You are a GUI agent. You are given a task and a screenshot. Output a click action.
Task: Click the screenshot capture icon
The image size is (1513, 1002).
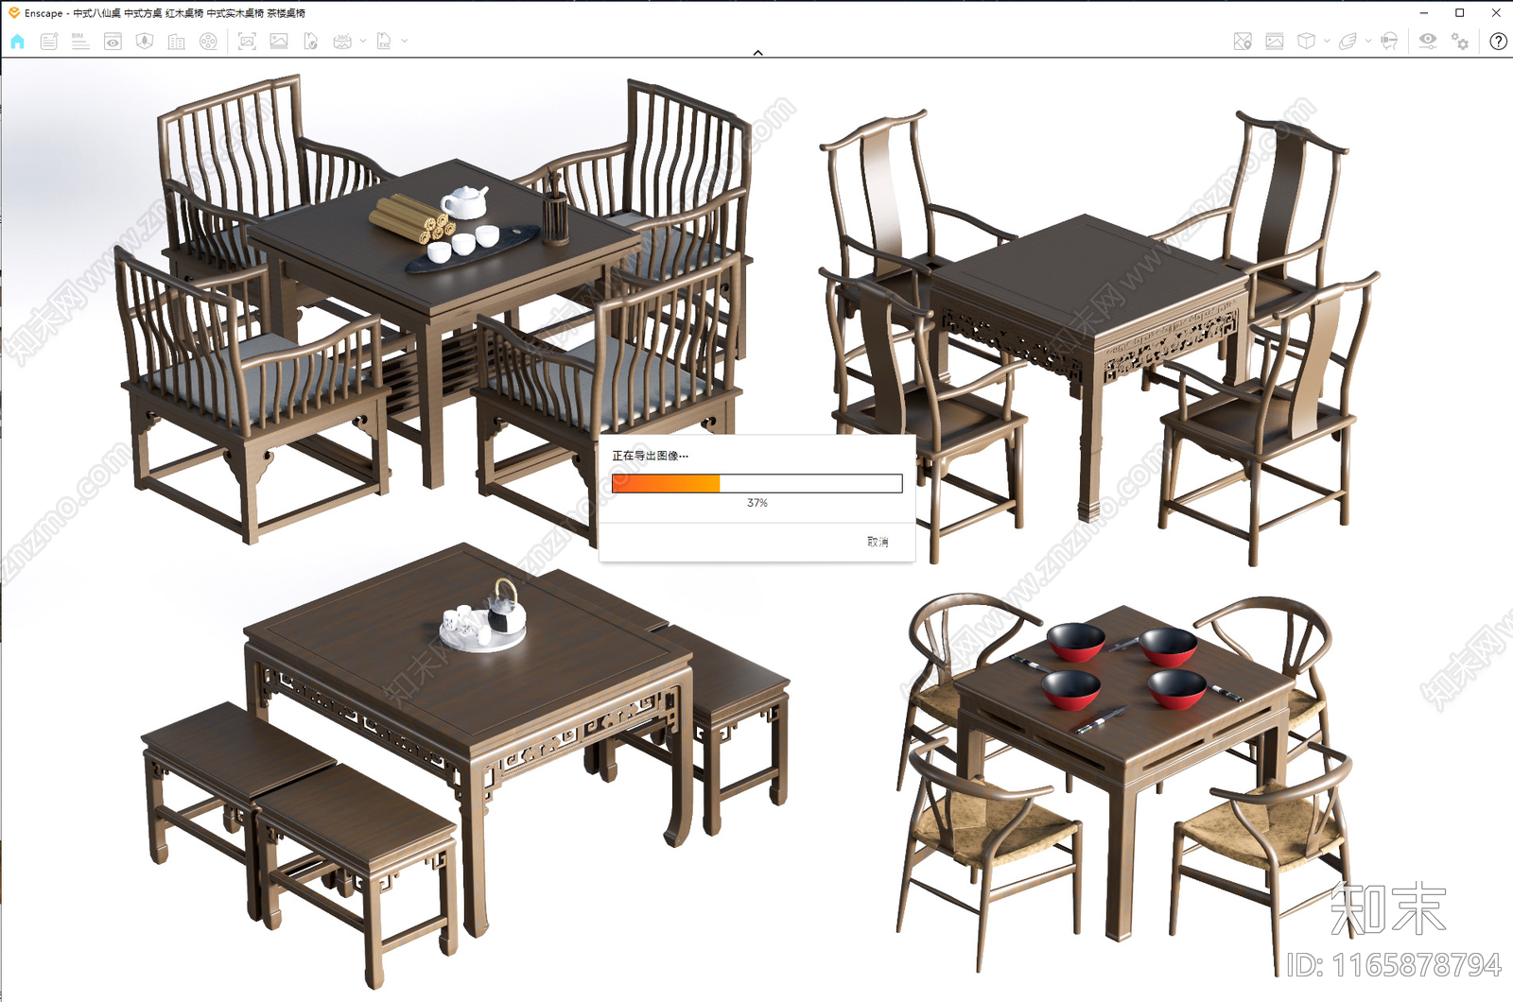247,42
